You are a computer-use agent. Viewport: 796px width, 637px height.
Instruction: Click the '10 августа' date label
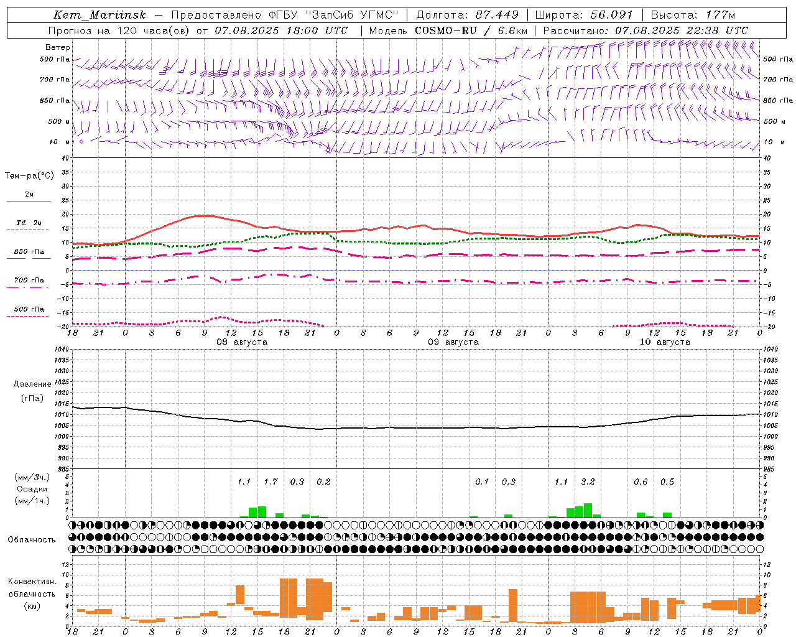point(665,342)
